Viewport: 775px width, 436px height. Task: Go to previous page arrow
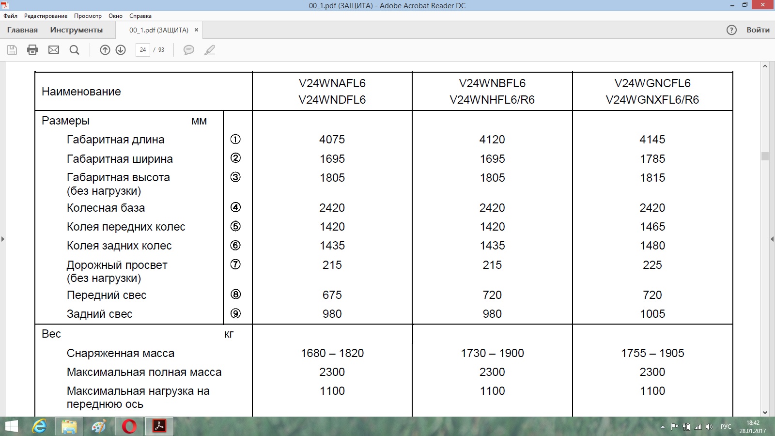[x=105, y=50]
